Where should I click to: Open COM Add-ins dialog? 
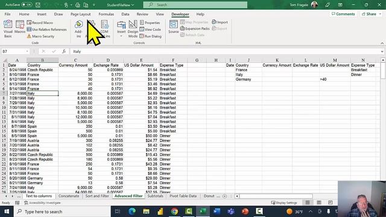pyautogui.click(x=105, y=29)
